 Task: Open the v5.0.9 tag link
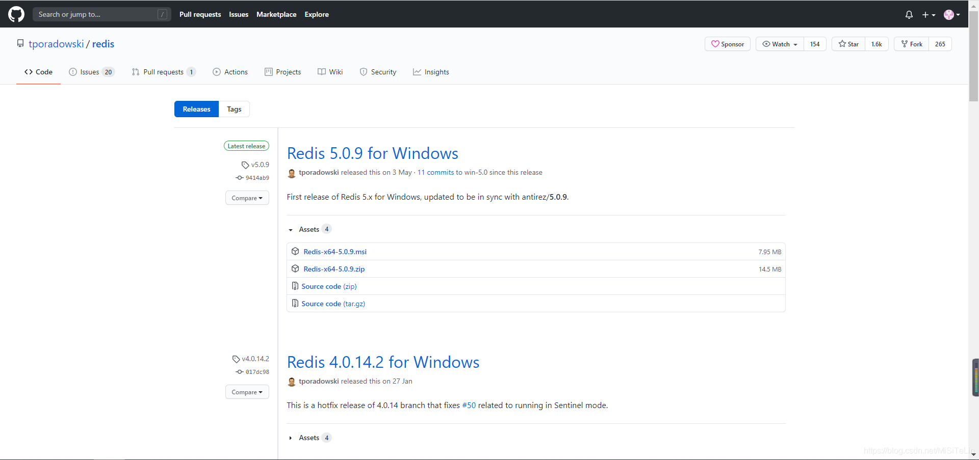(255, 165)
